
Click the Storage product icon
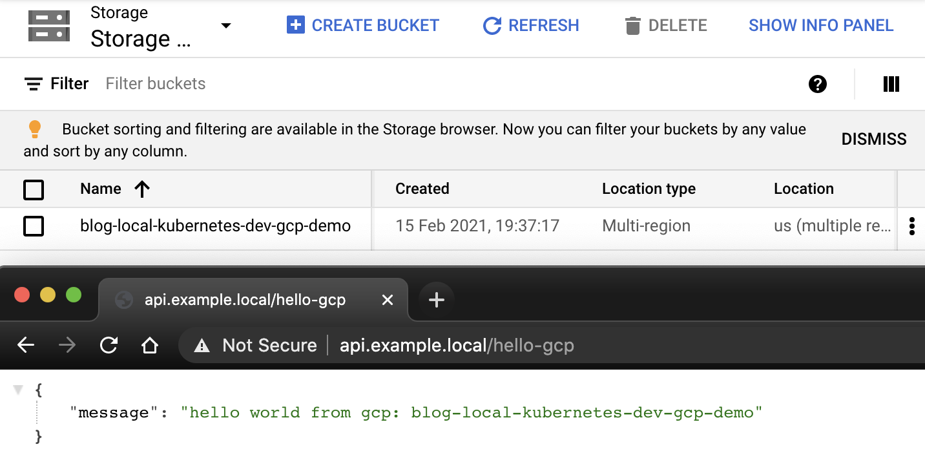pyautogui.click(x=49, y=26)
